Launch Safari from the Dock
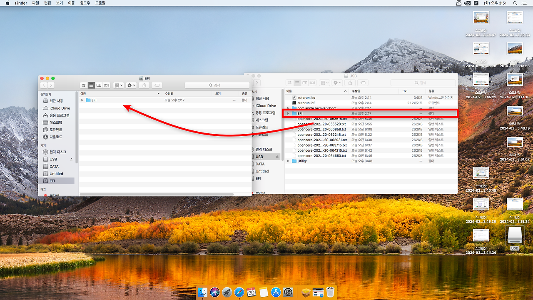 pyautogui.click(x=239, y=292)
